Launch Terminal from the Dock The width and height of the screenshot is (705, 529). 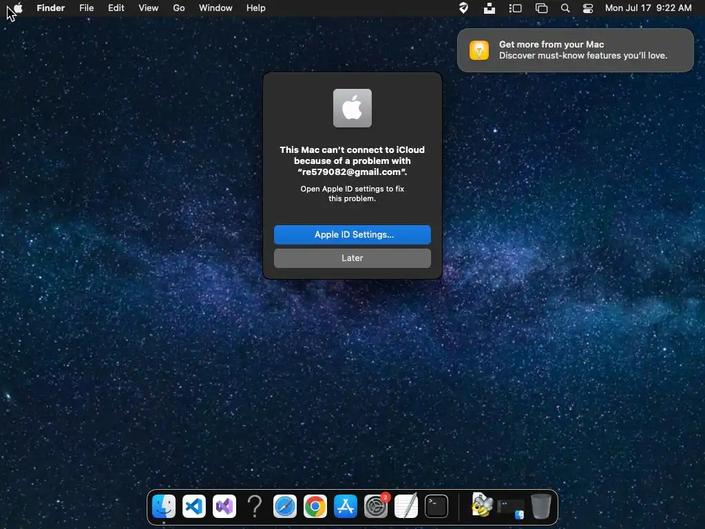point(436,506)
